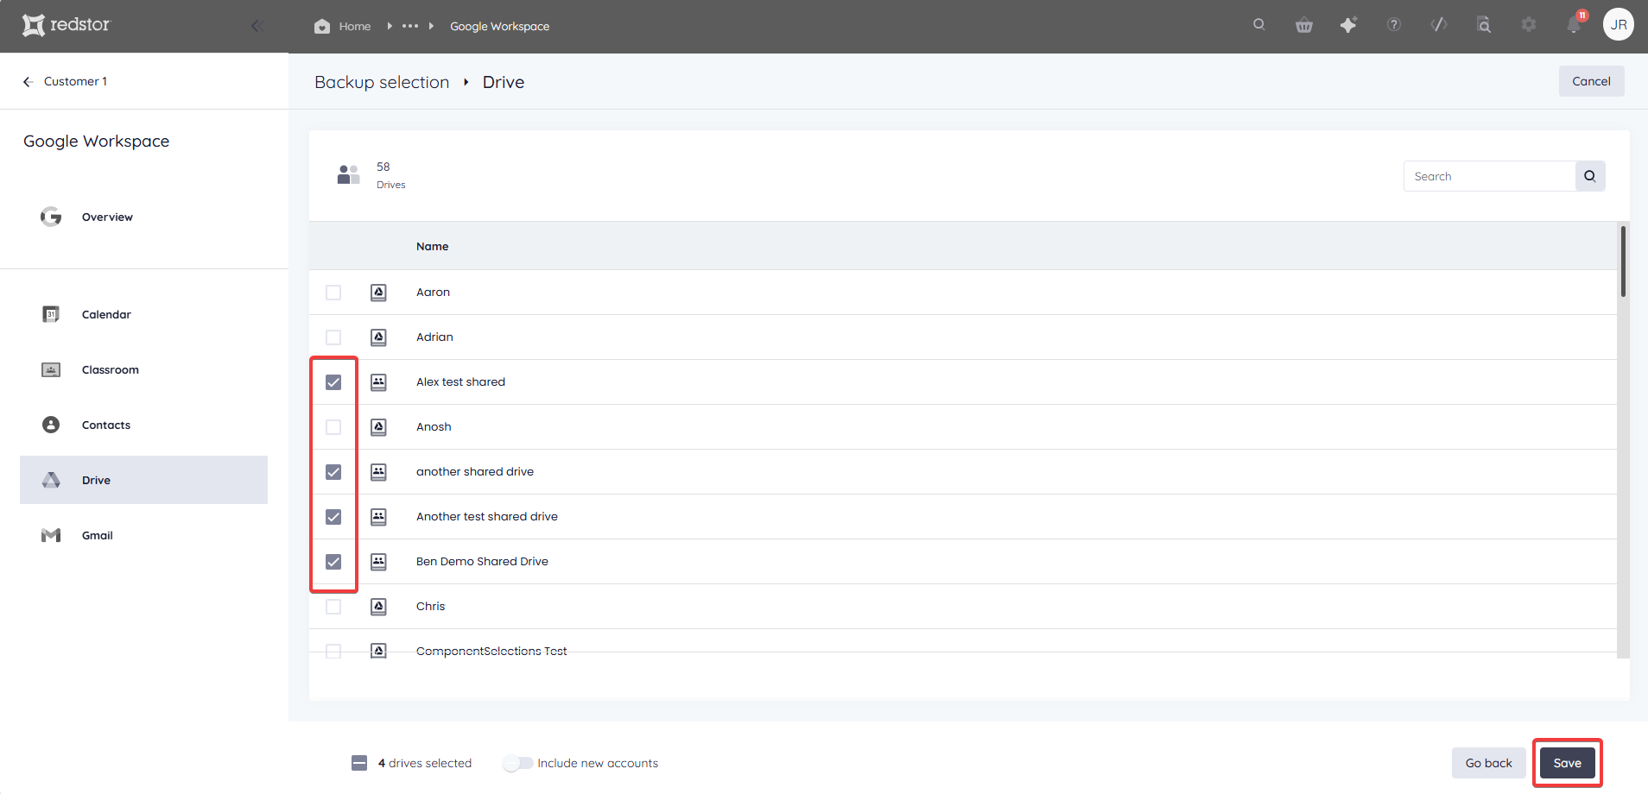
Task: Select the Drive section
Action: [143, 480]
